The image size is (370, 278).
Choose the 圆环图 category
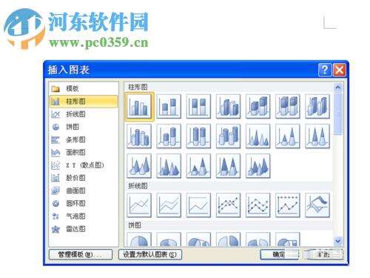84,203
